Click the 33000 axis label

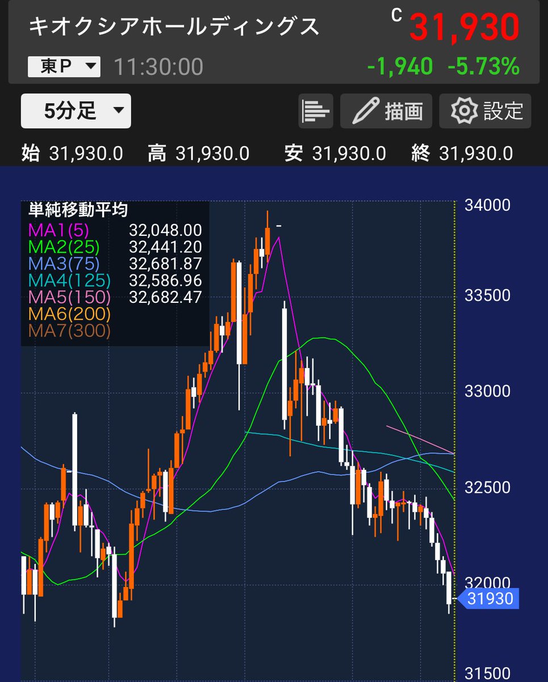click(488, 392)
